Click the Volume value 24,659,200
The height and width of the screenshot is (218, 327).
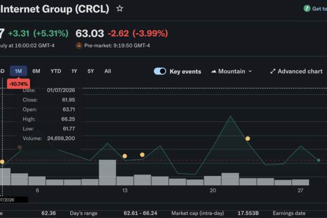pyautogui.click(x=61, y=138)
